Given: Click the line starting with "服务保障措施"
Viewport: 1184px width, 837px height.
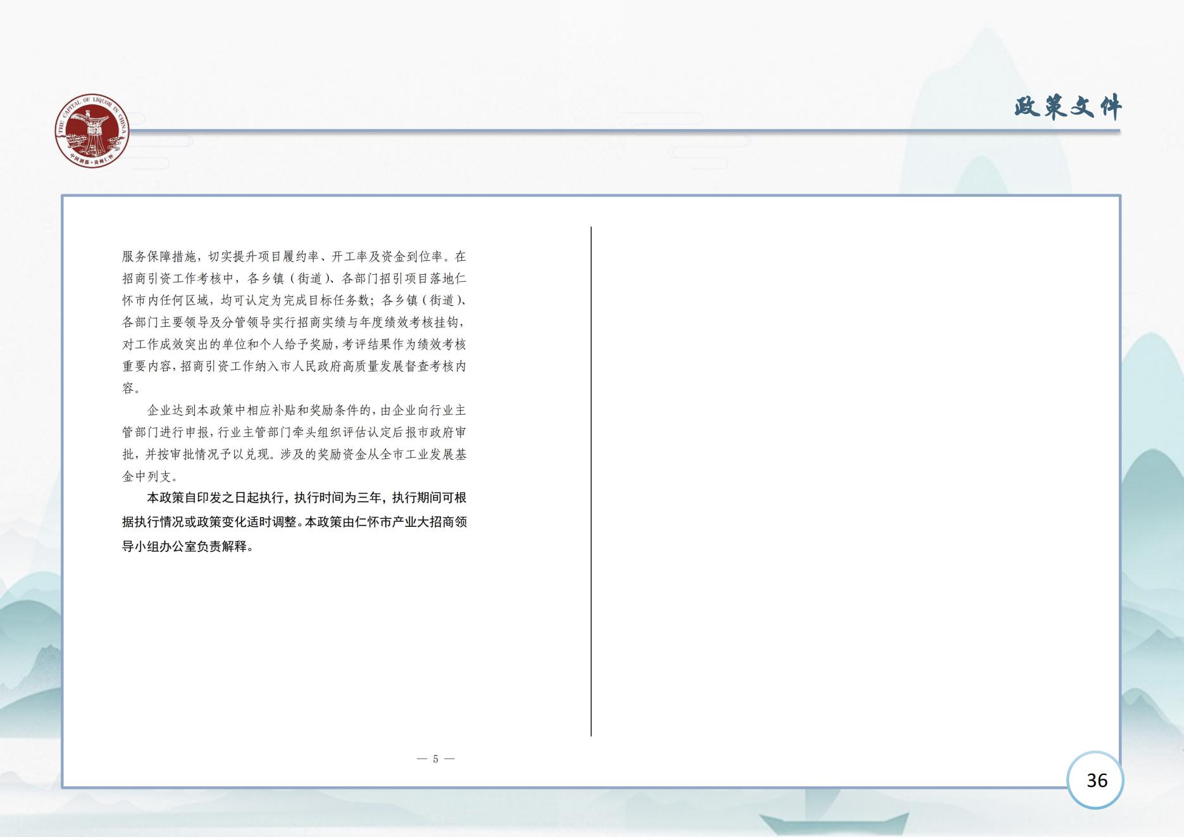Looking at the screenshot, I should [x=294, y=256].
